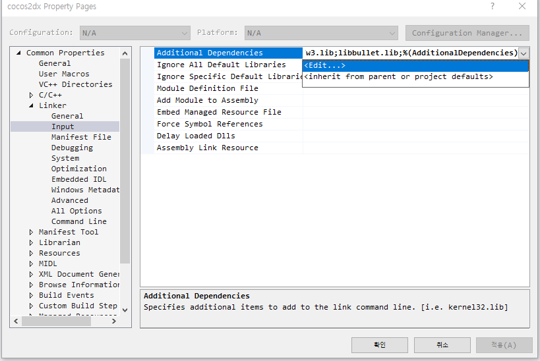
Task: Click the Additional Dependencies dropdown arrow
Action: tap(524, 53)
